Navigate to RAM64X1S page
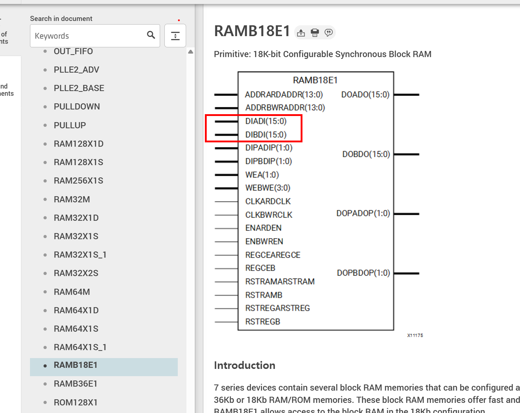 pos(76,329)
